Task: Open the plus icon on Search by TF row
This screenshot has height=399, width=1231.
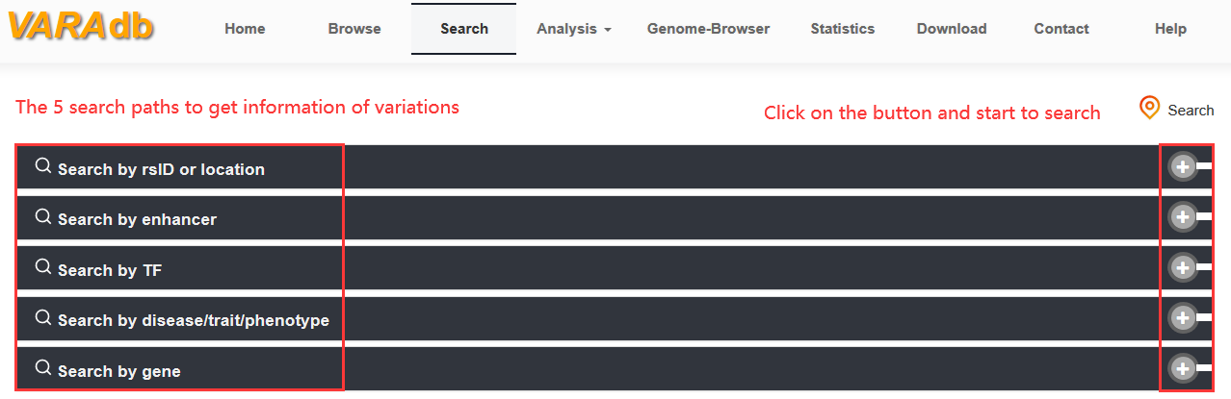Action: pyautogui.click(x=1182, y=267)
